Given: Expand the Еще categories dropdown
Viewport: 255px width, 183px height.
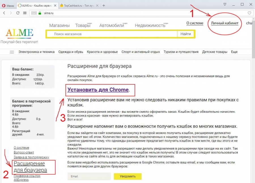Looking at the screenshot, I should [x=234, y=52].
